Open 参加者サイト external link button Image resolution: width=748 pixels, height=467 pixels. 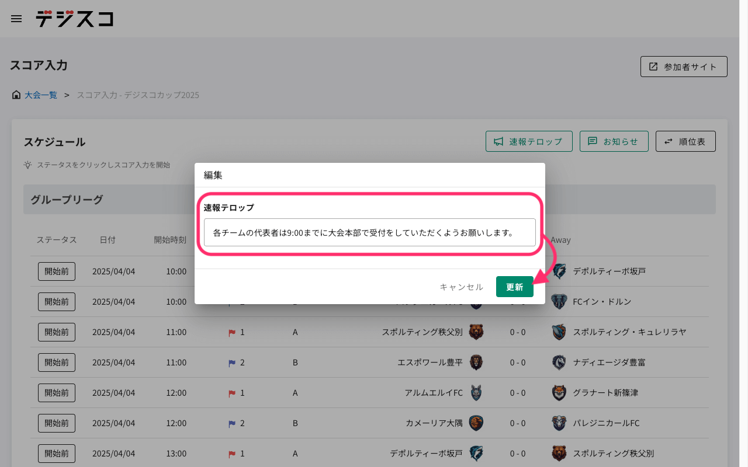pyautogui.click(x=684, y=67)
